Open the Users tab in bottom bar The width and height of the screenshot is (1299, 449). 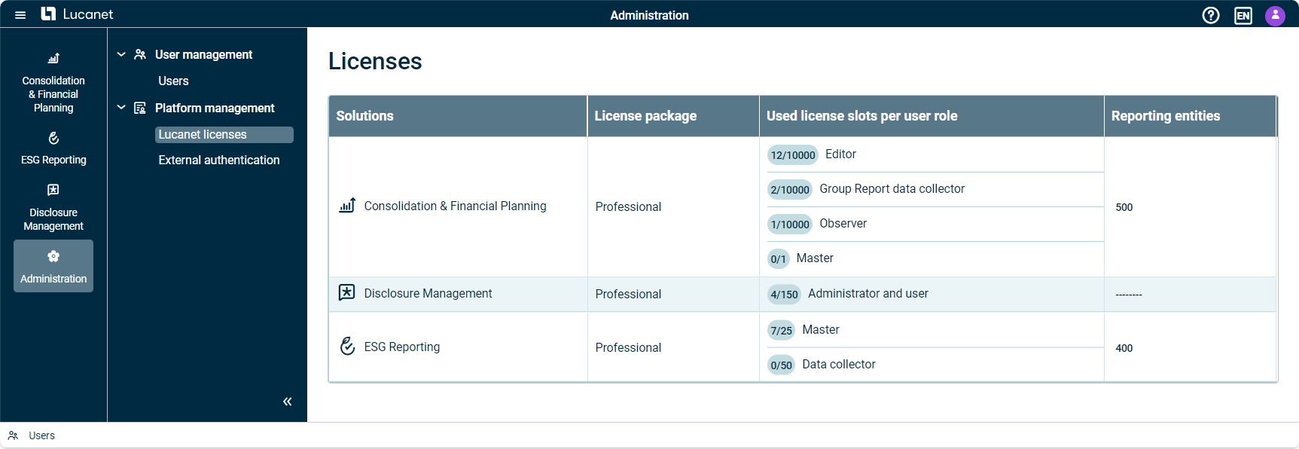[x=41, y=435]
